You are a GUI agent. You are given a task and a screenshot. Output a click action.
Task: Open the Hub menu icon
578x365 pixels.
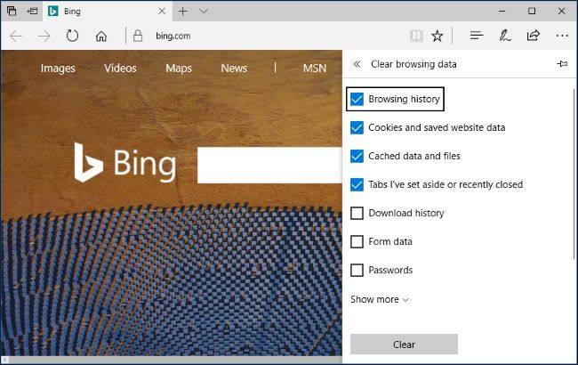point(477,36)
